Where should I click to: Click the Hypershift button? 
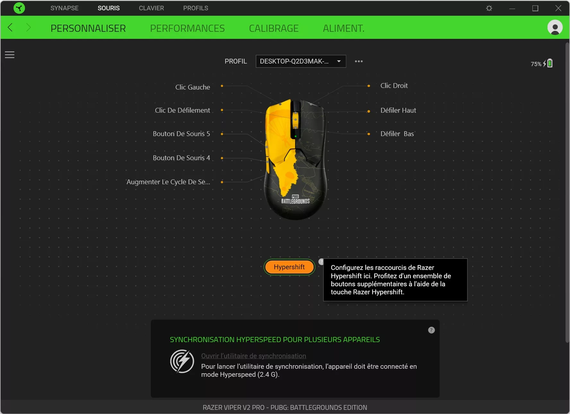(289, 267)
